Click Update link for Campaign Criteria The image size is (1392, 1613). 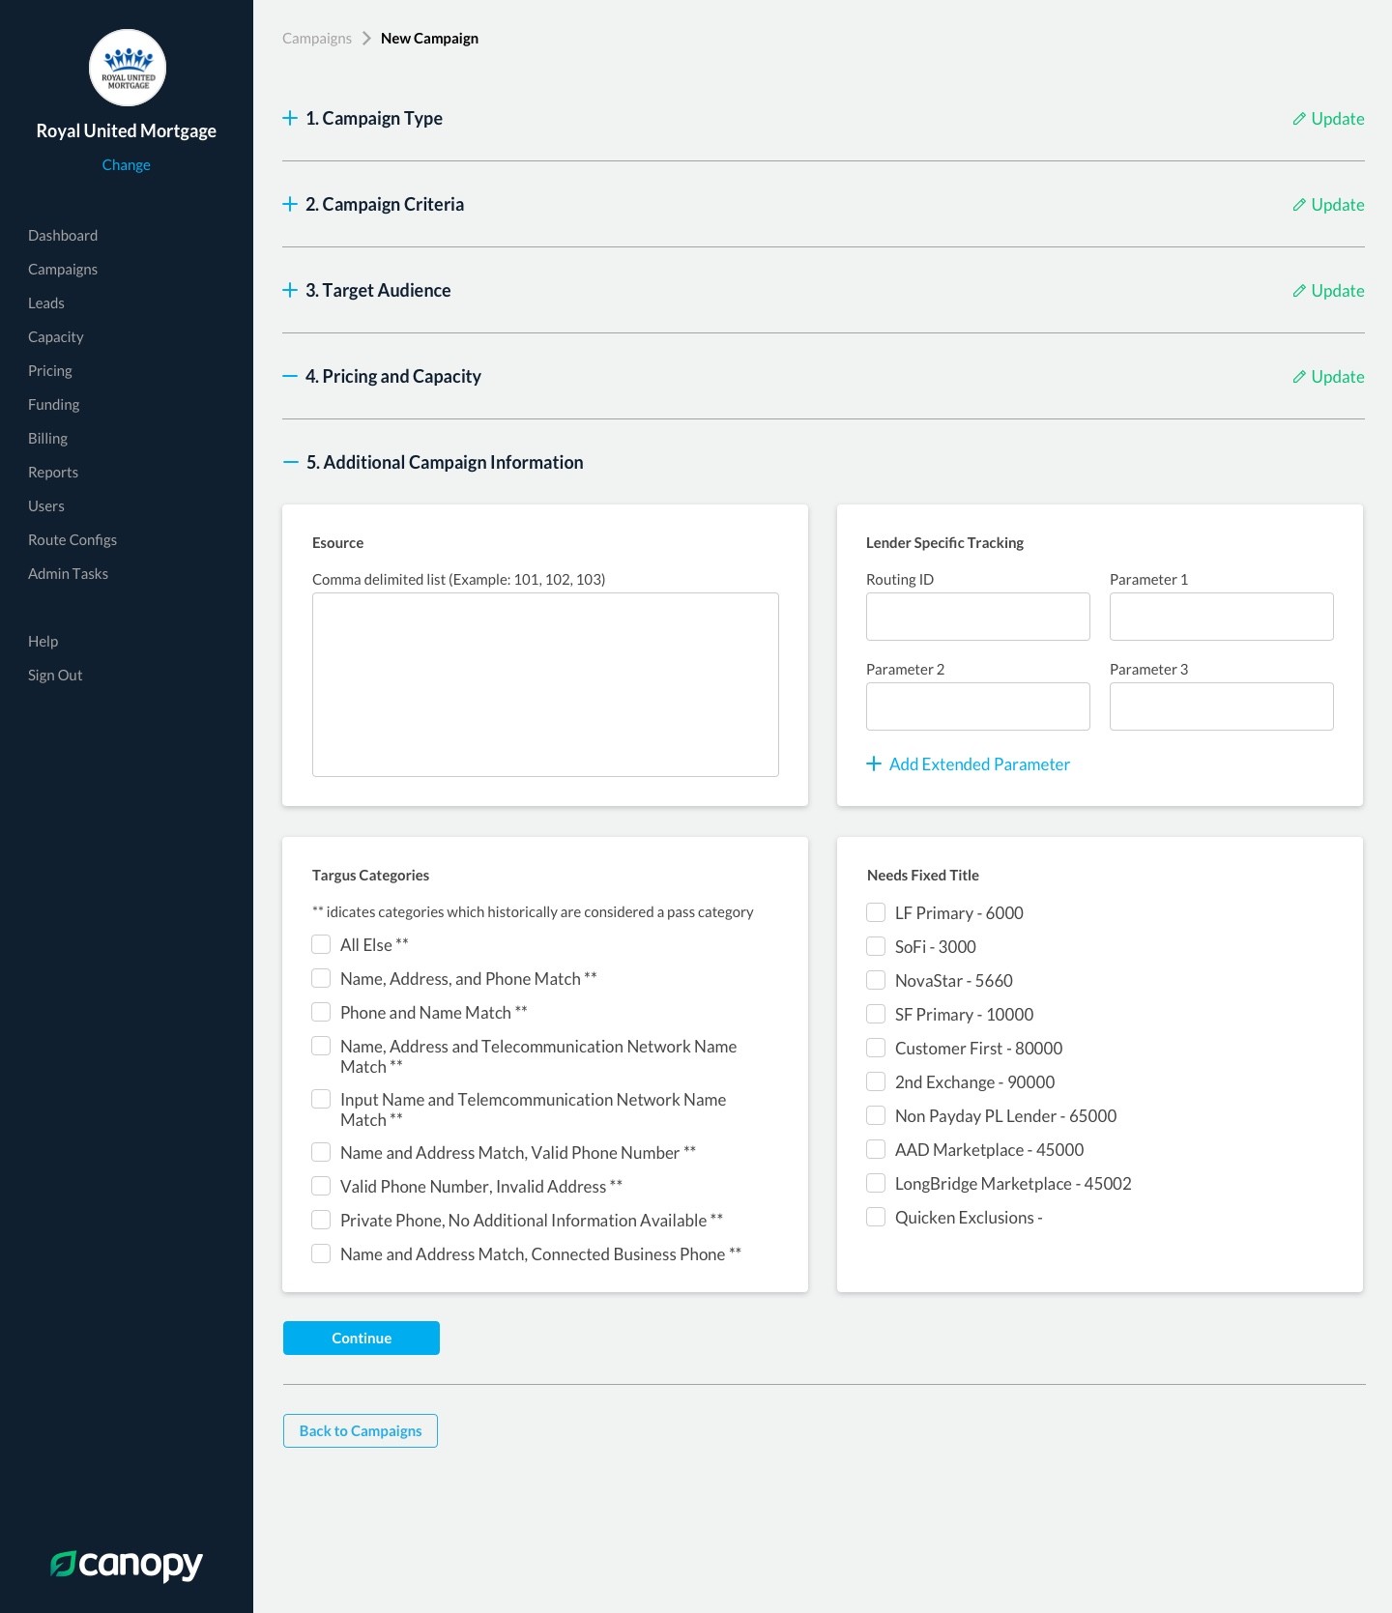click(1338, 205)
